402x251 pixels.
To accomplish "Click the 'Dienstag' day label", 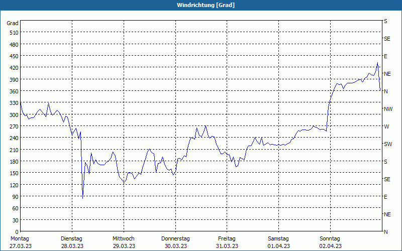I will click(x=71, y=239).
